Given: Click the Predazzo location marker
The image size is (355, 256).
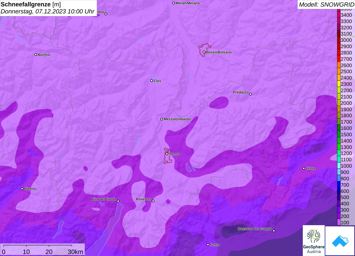Looking at the screenshot, I should [x=251, y=94].
